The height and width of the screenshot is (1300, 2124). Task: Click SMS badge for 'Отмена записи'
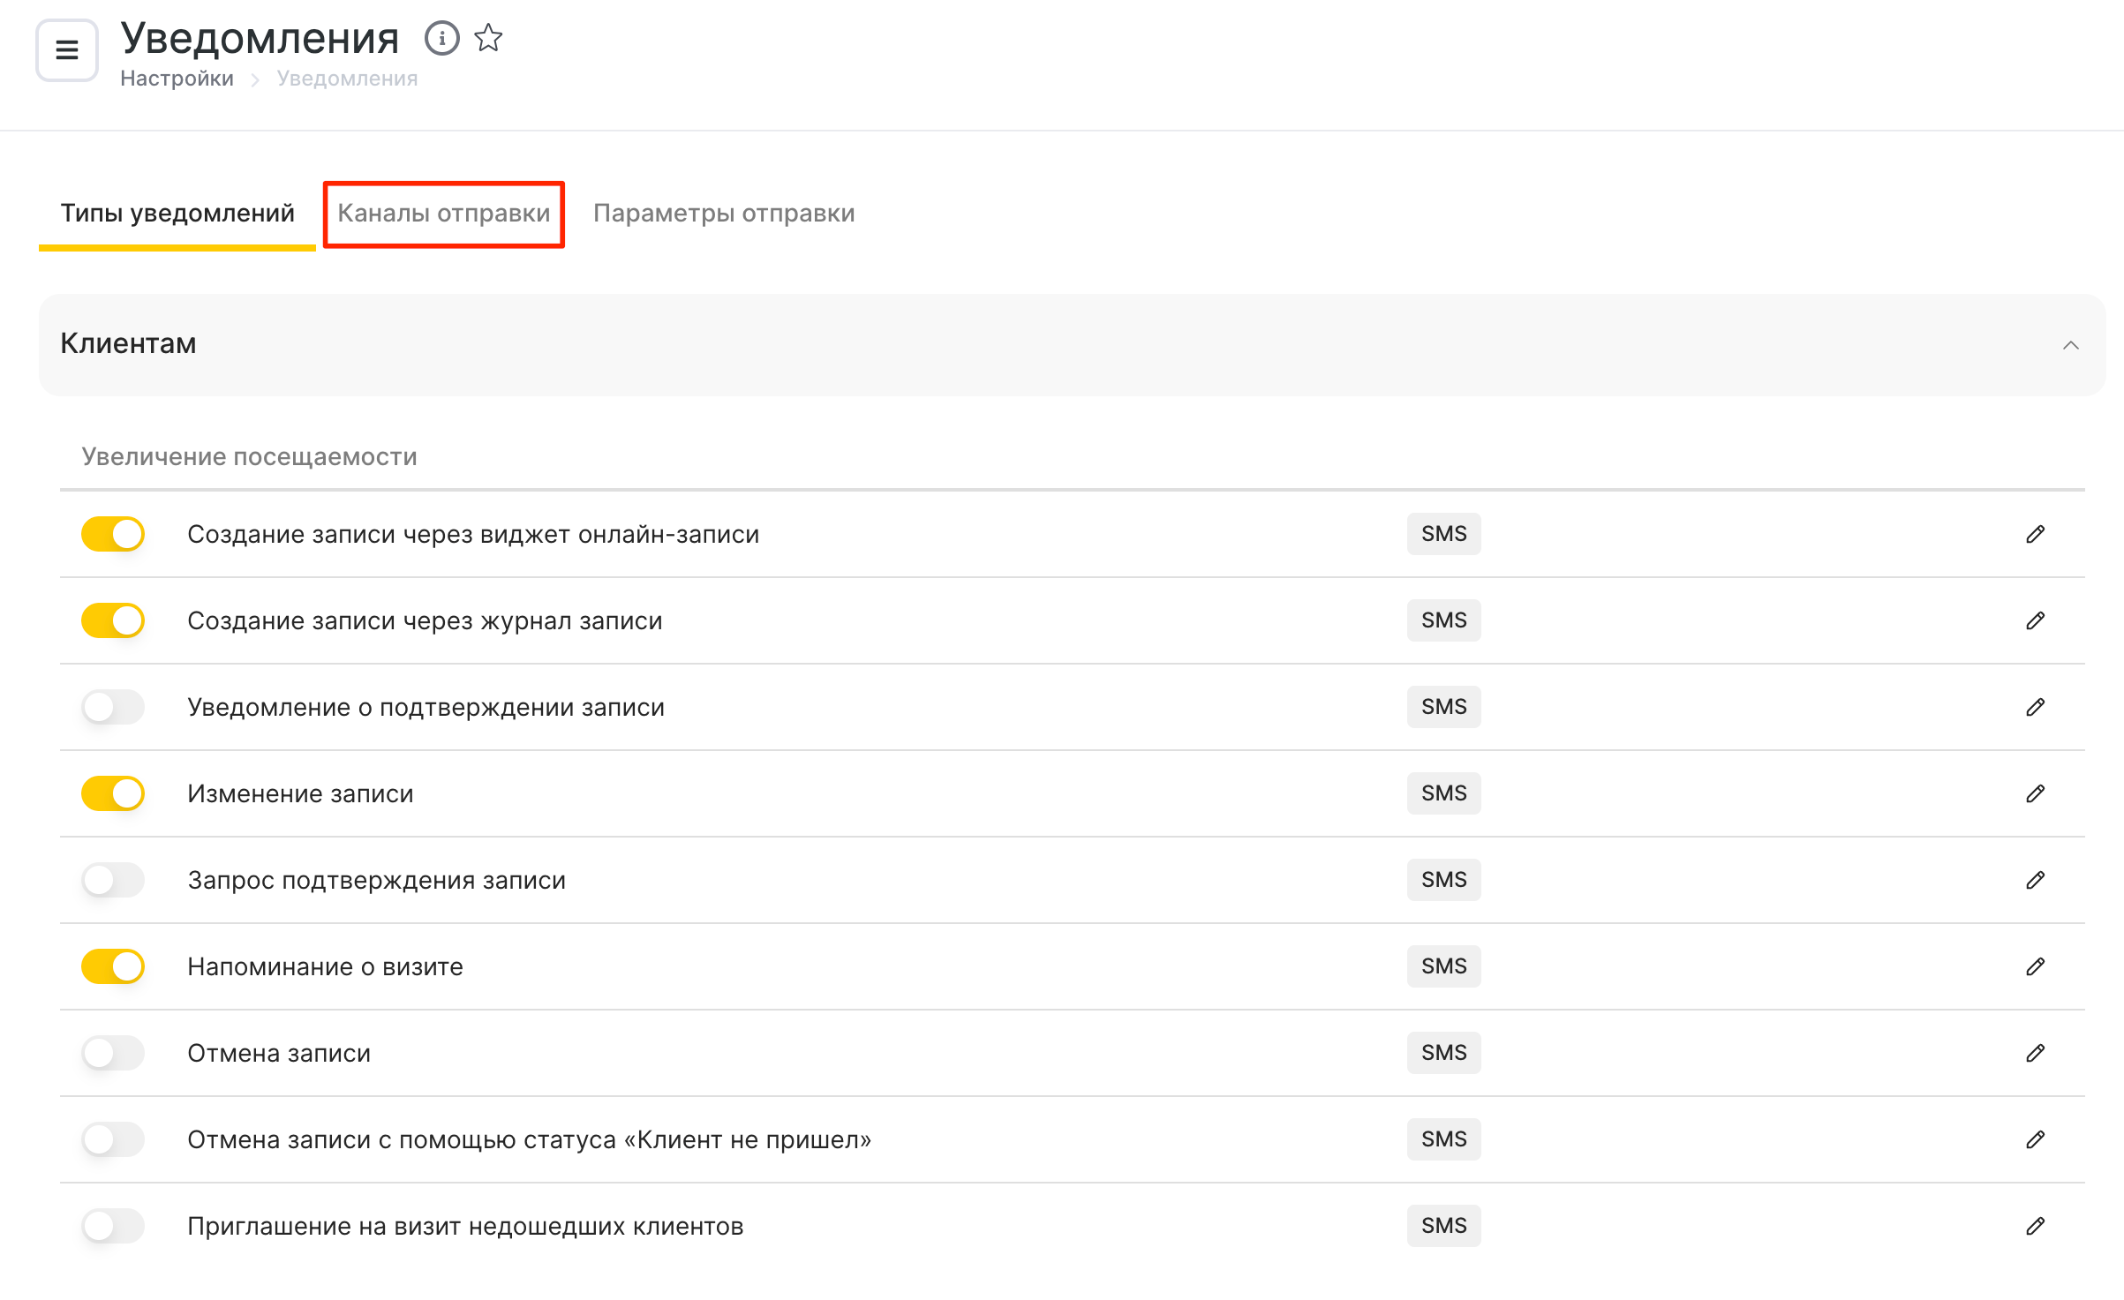point(1443,1053)
